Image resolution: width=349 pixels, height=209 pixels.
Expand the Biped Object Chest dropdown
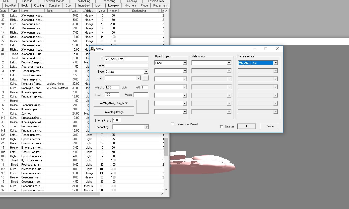pyautogui.click(x=185, y=63)
